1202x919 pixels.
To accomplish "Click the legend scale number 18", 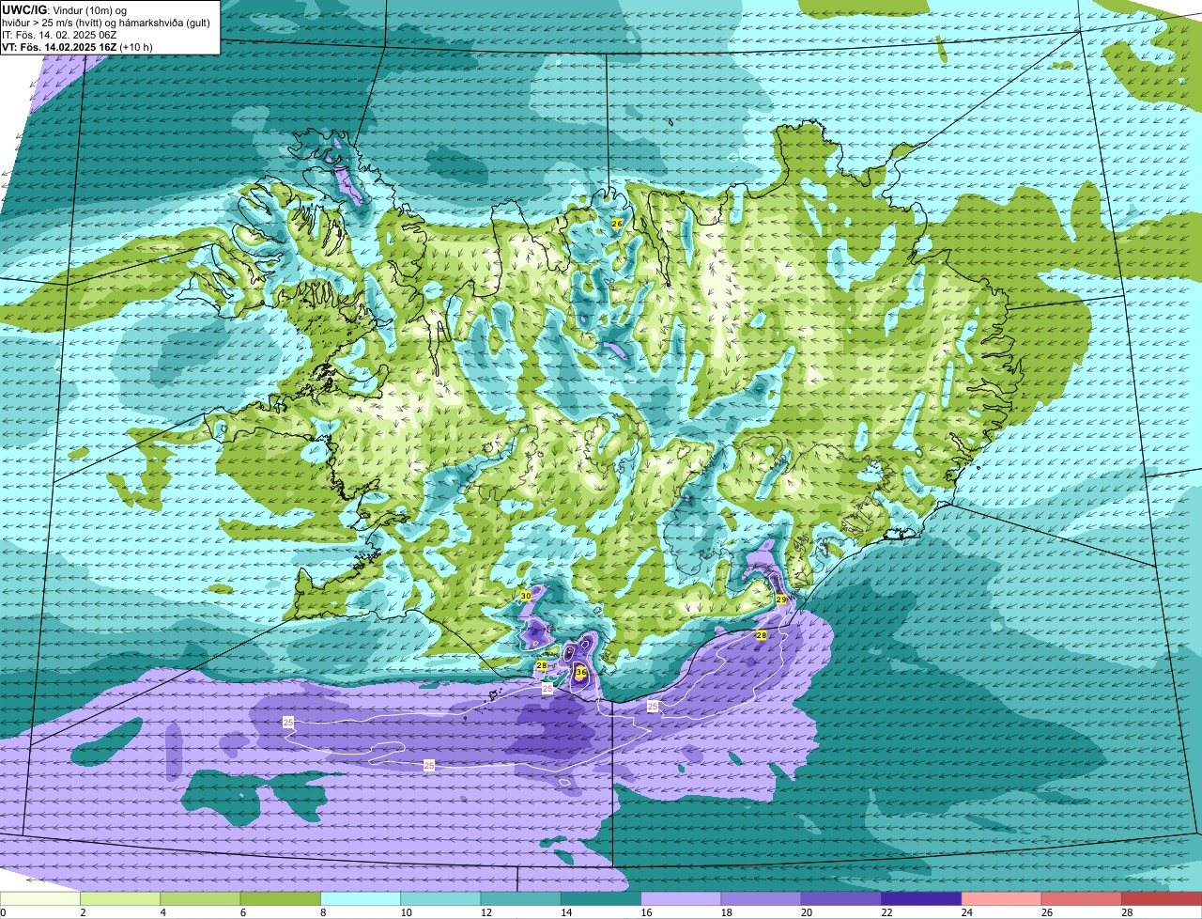I will (726, 912).
